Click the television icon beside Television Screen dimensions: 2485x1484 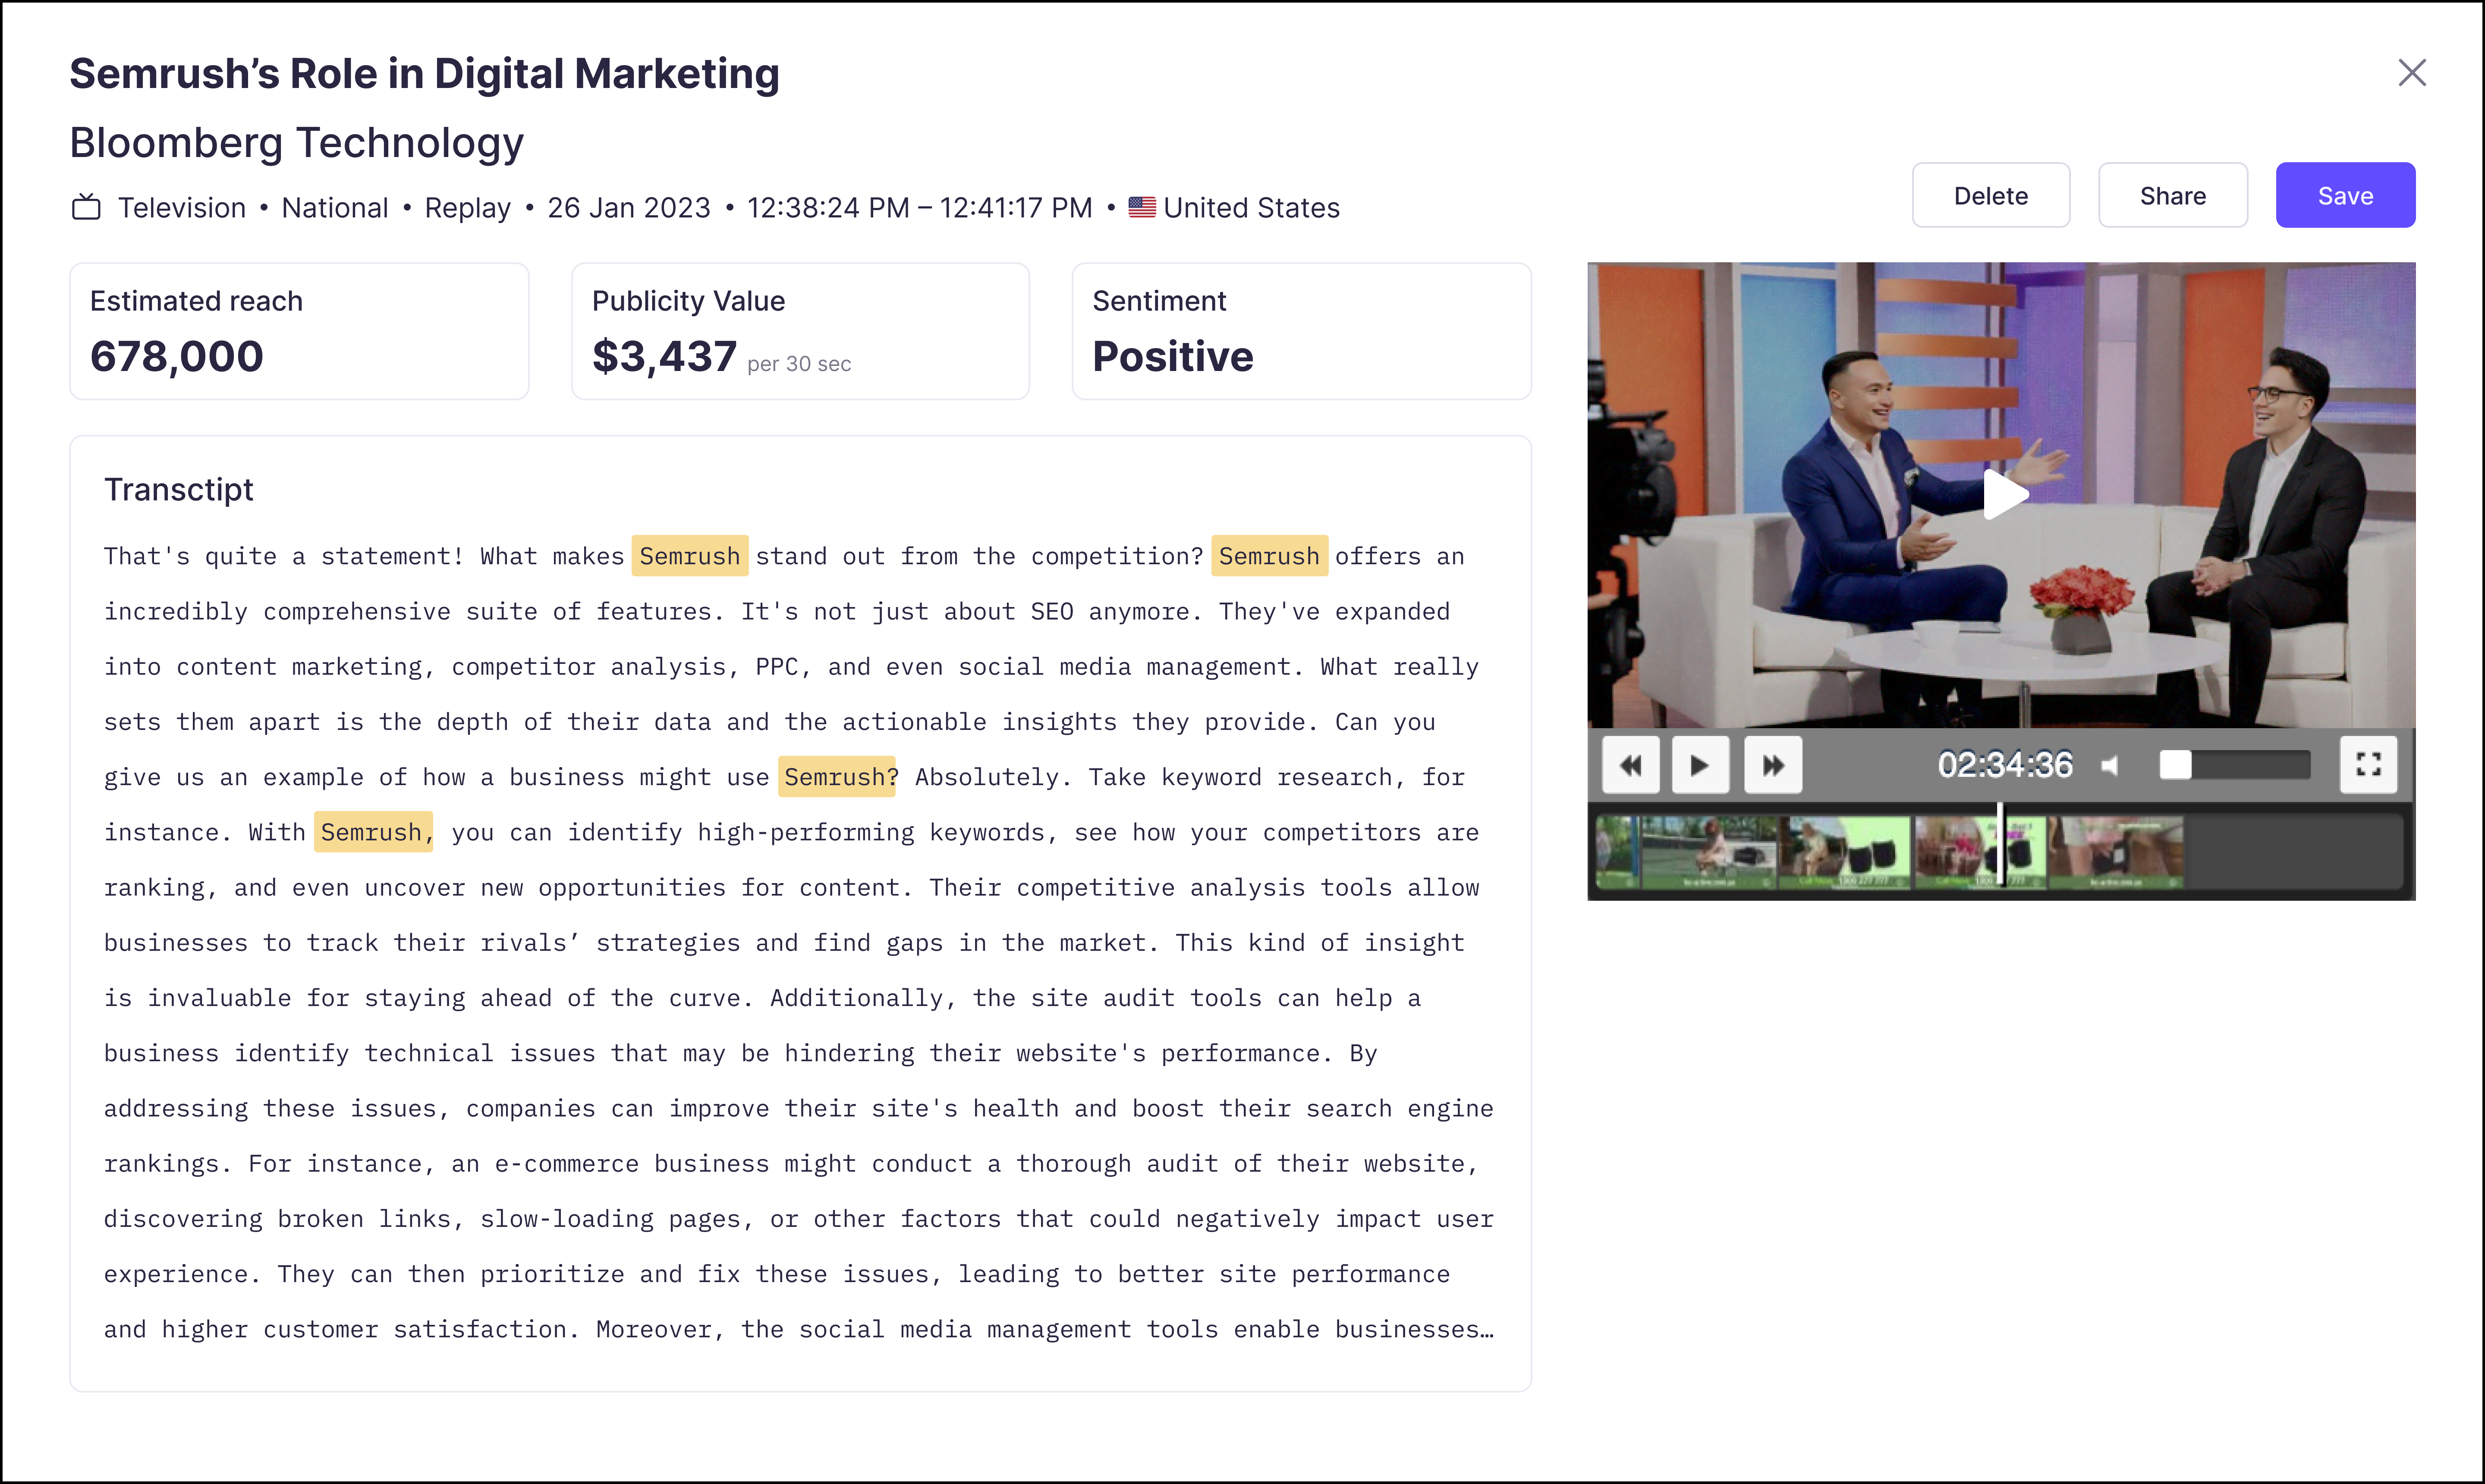point(86,208)
